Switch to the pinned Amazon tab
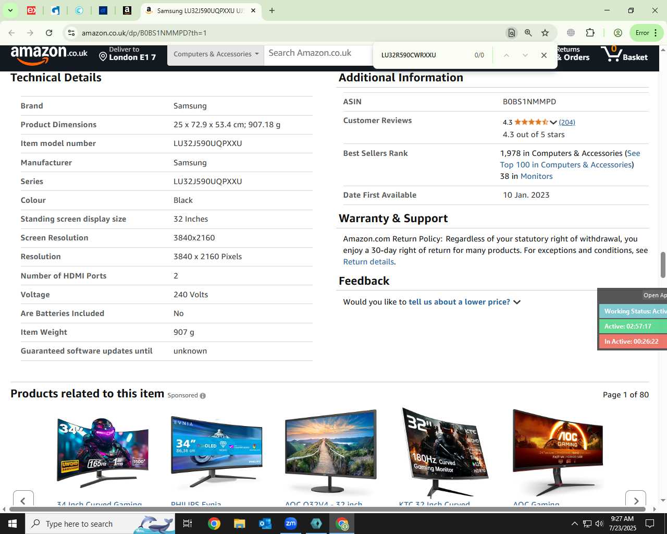 click(127, 10)
